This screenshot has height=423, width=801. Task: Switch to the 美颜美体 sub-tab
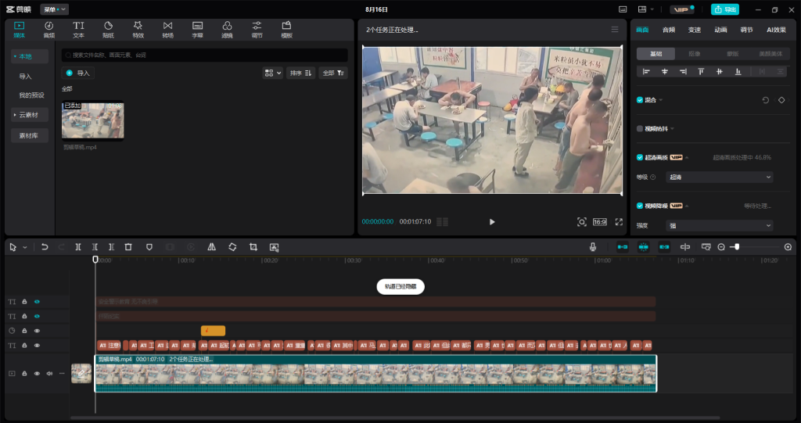tap(770, 54)
